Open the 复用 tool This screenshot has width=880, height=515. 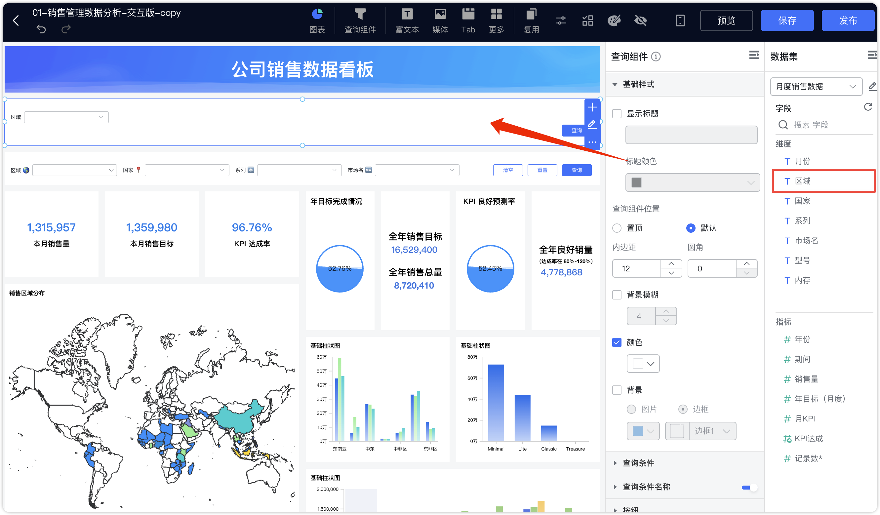(x=531, y=21)
